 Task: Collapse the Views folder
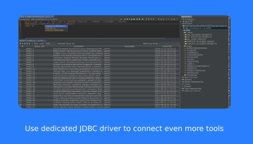pos(184,46)
